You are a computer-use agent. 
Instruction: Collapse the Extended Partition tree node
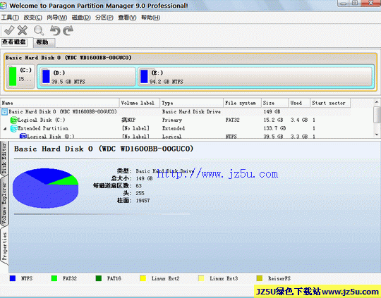[x=5, y=129]
